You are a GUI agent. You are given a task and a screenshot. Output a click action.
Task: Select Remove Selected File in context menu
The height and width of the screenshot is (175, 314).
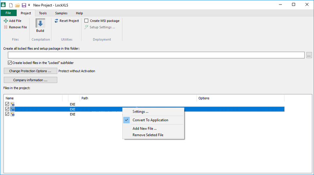148,135
